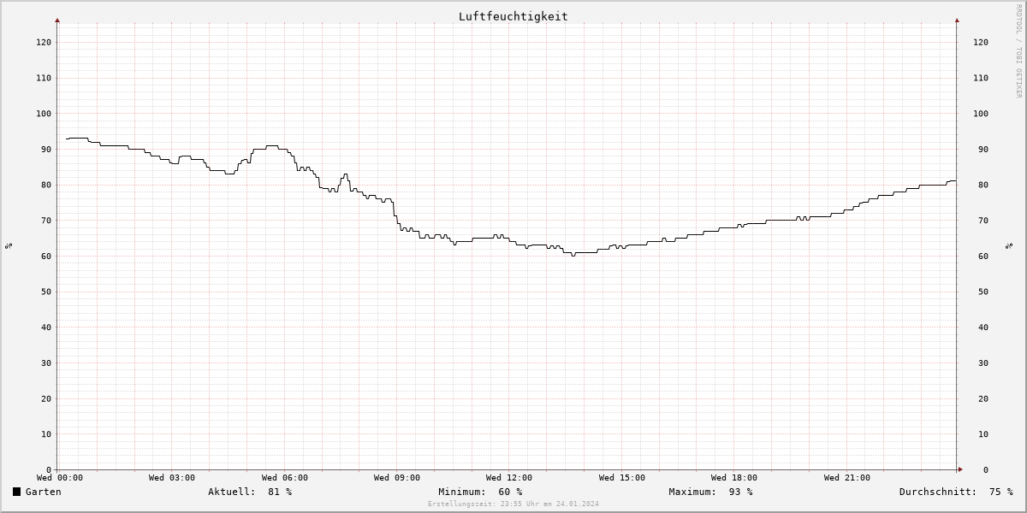Click the Wed 18:00 time label
The image size is (1027, 513).
tap(734, 478)
